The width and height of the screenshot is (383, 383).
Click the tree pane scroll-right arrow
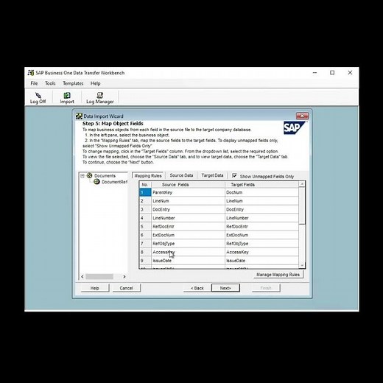point(124,276)
